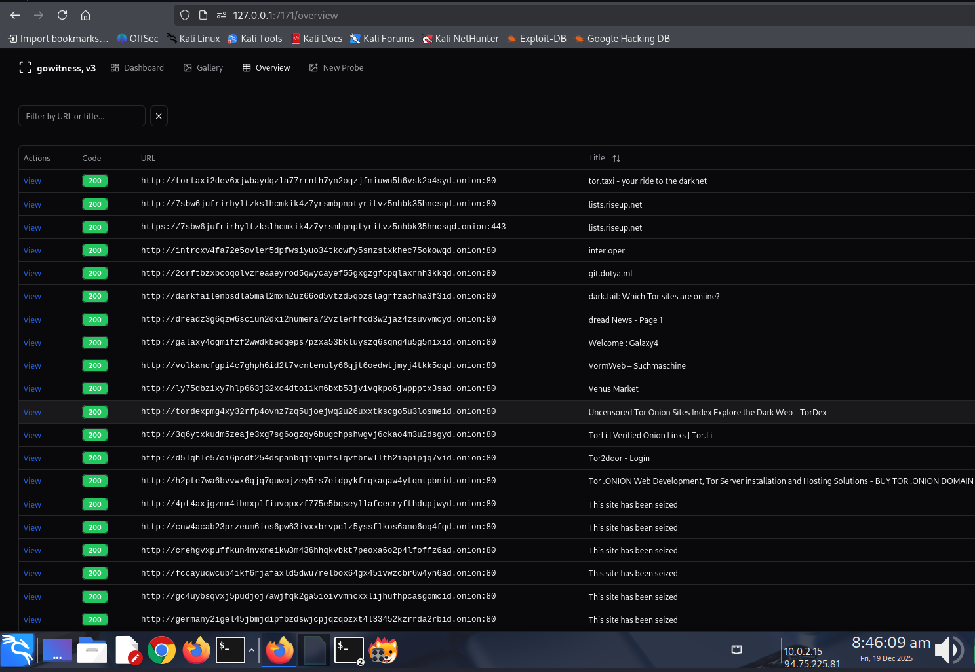Image resolution: width=975 pixels, height=672 pixels.
Task: Go back to the previous page
Action: (15, 15)
